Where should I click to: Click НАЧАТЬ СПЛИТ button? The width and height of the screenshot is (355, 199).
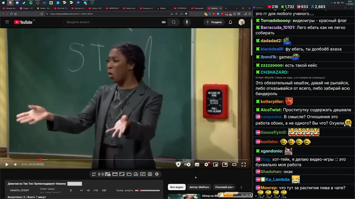(x=19, y=190)
